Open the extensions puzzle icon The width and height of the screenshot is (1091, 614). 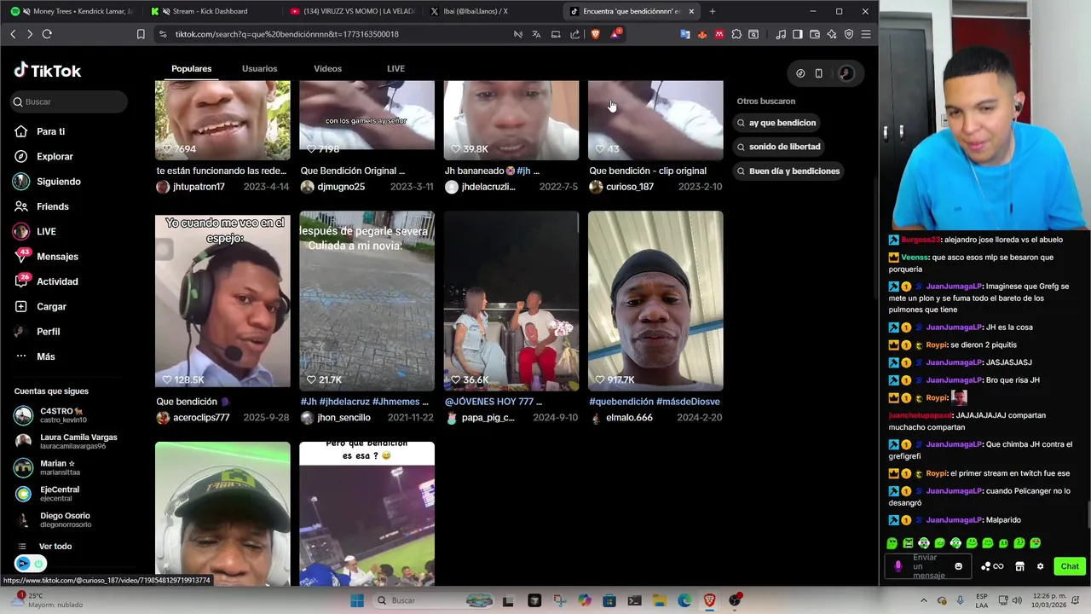coord(736,34)
